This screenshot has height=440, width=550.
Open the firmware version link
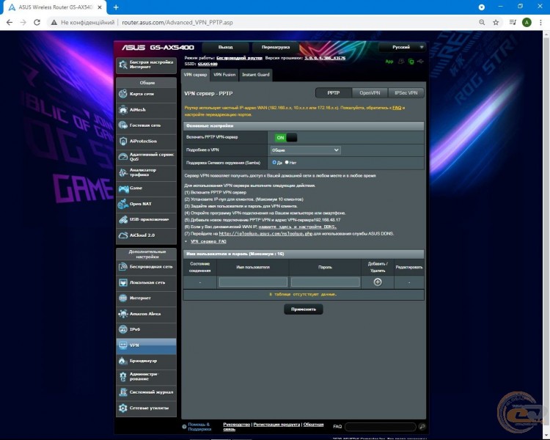[325, 58]
